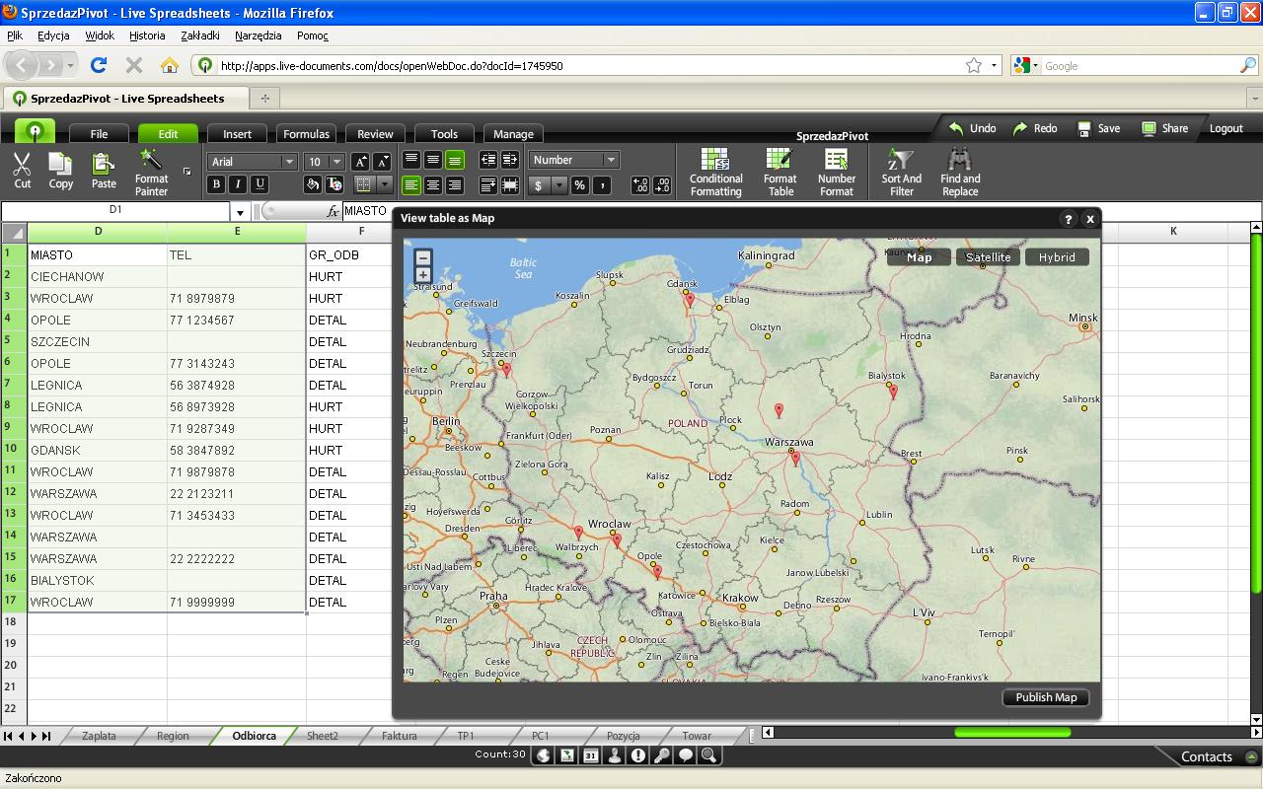Click the calendar icon in status bar
The height and width of the screenshot is (789, 1263).
(590, 755)
